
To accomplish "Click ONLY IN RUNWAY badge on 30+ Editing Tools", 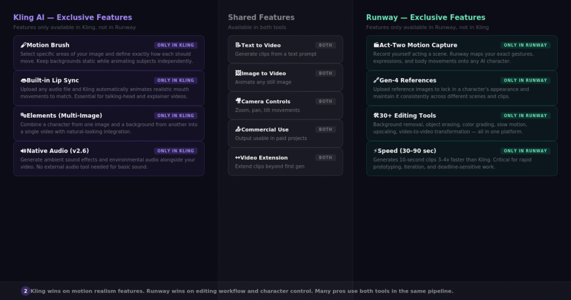I will tap(525, 115).
